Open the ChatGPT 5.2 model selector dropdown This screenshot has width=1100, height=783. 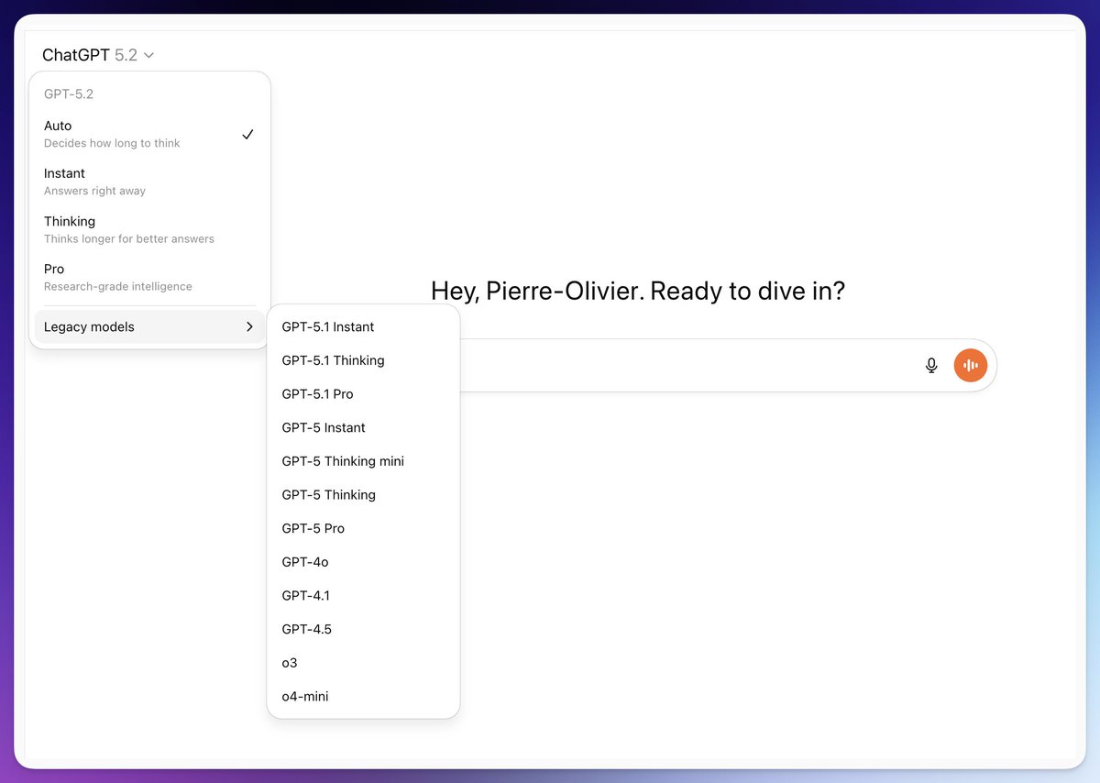(98, 55)
